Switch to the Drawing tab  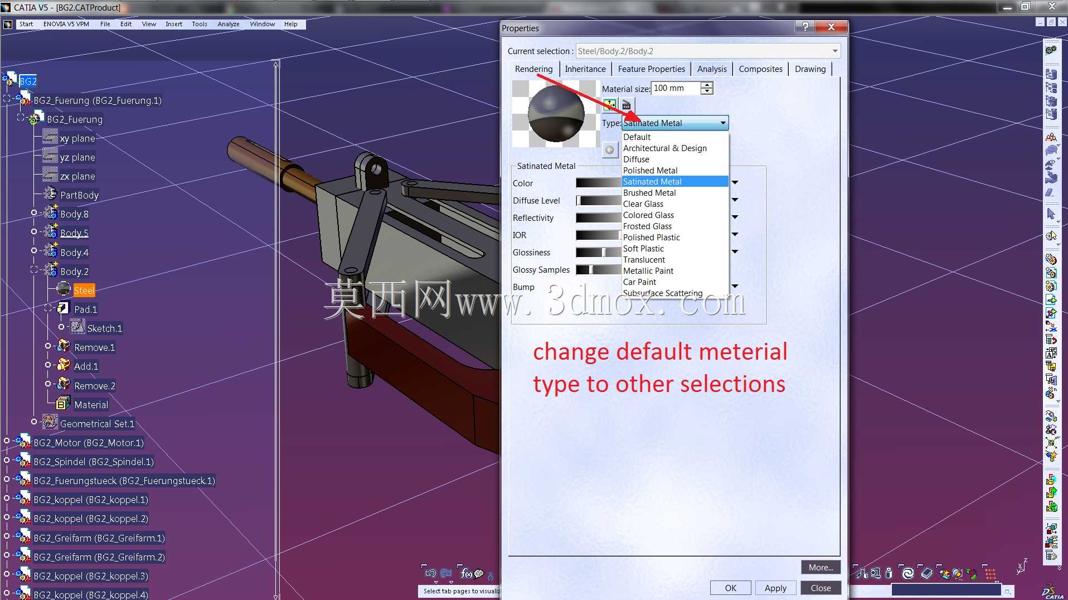click(810, 69)
